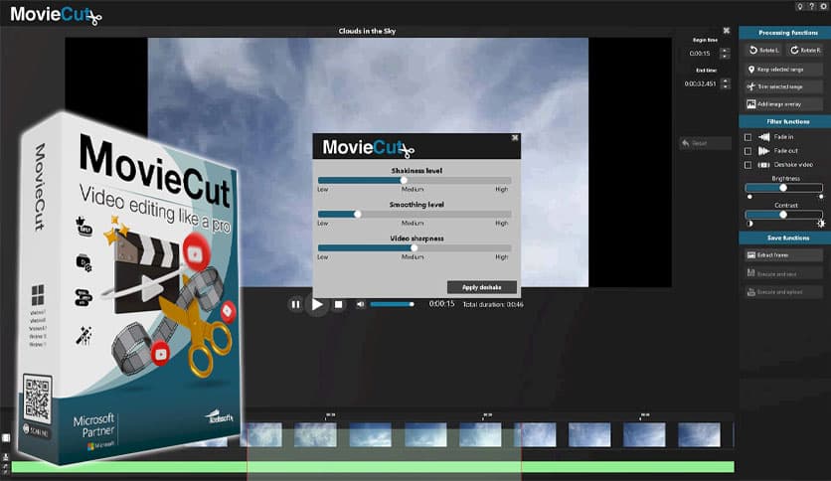Click the high-contrast sun icon
Image resolution: width=831 pixels, height=481 pixels.
click(x=821, y=224)
